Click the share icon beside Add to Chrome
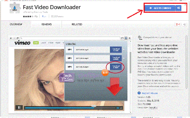The width and height of the screenshot is (190, 118). pos(178,8)
